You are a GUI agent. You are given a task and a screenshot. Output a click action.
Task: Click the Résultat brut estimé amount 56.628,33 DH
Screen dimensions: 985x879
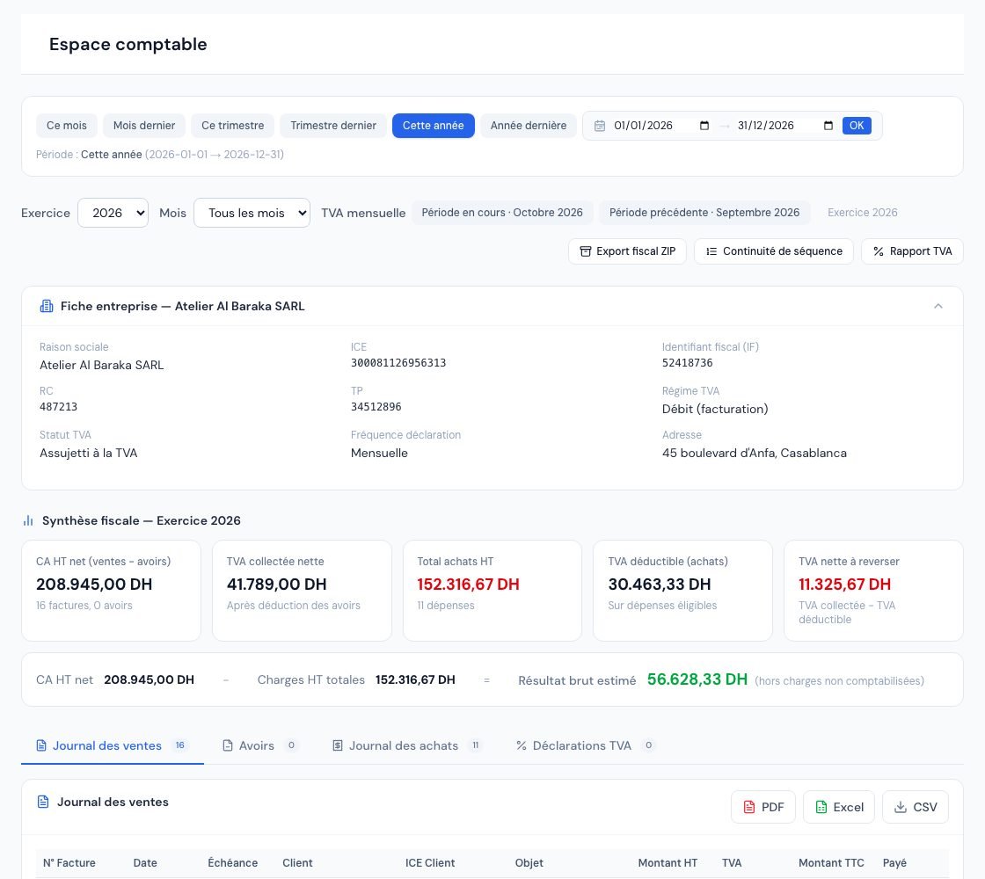pyautogui.click(x=697, y=679)
